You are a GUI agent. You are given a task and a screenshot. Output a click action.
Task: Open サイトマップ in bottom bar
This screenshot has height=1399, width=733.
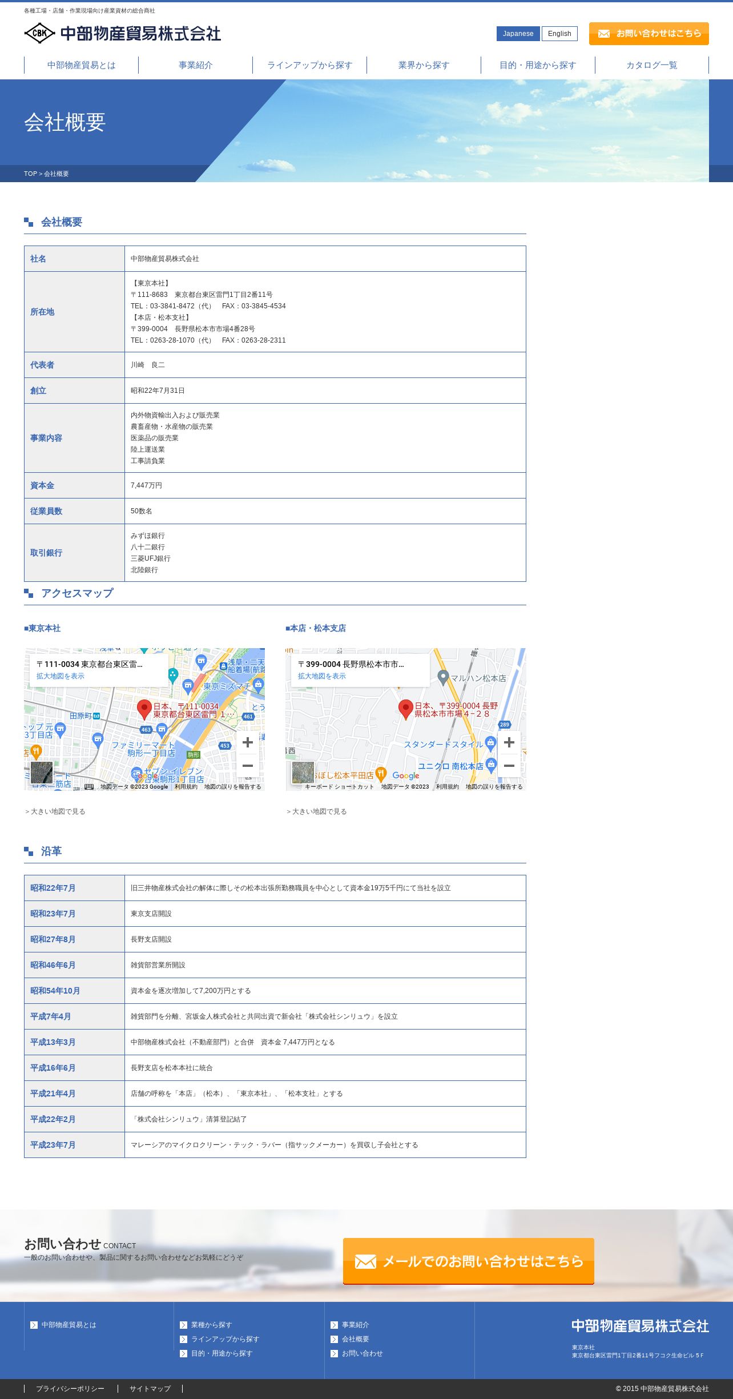(150, 1389)
